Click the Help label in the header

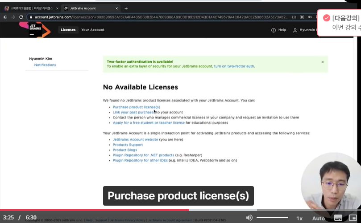282,30
